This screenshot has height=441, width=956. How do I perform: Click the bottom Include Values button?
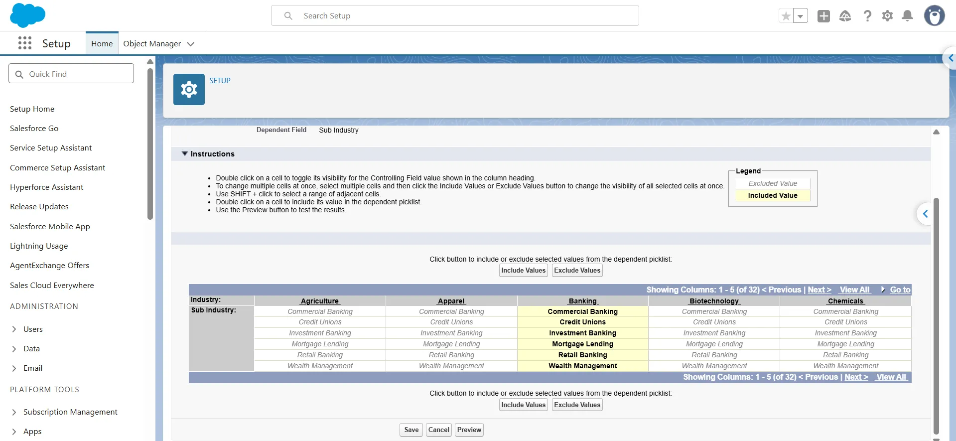(x=523, y=405)
